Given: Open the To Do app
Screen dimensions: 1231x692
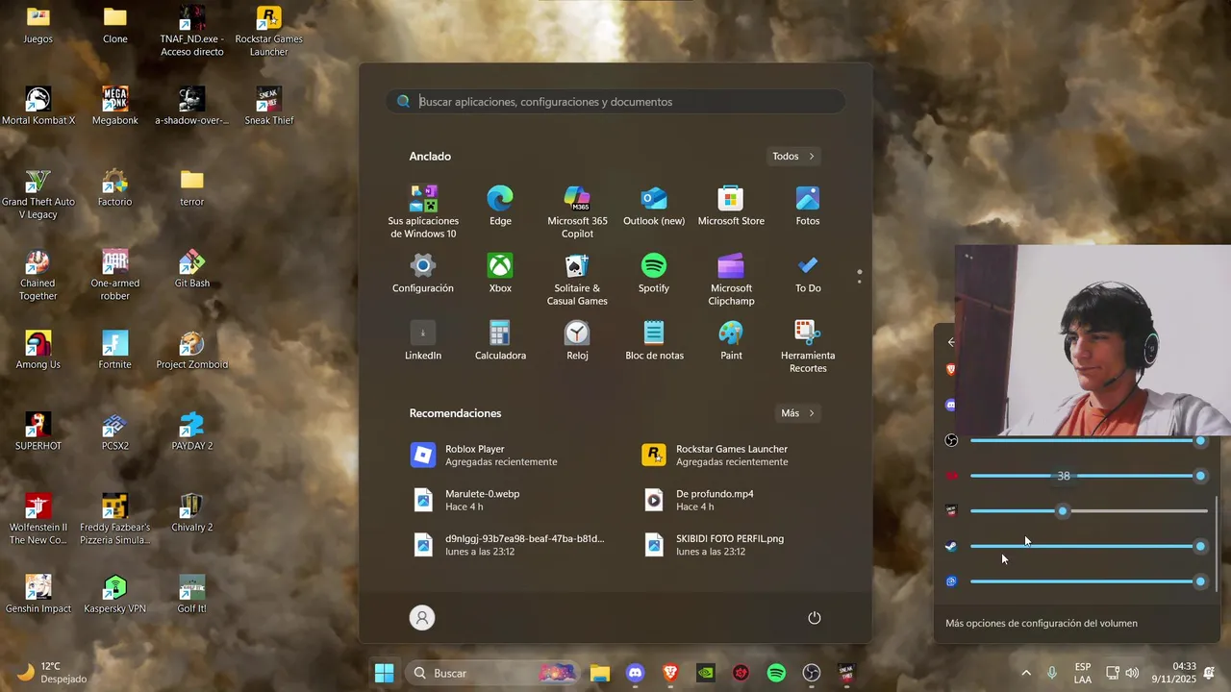Looking at the screenshot, I should 808,274.
